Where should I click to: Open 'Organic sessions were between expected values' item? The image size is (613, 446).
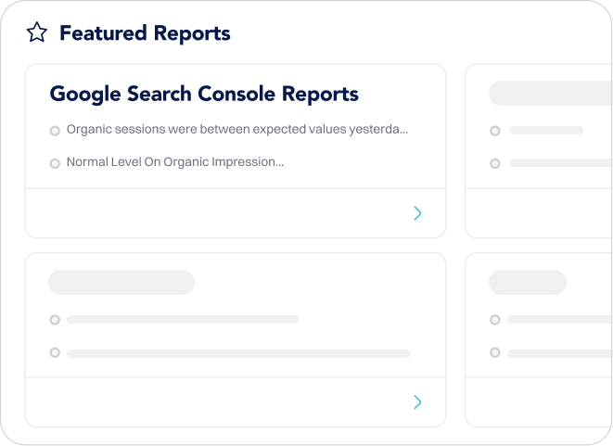pos(237,130)
